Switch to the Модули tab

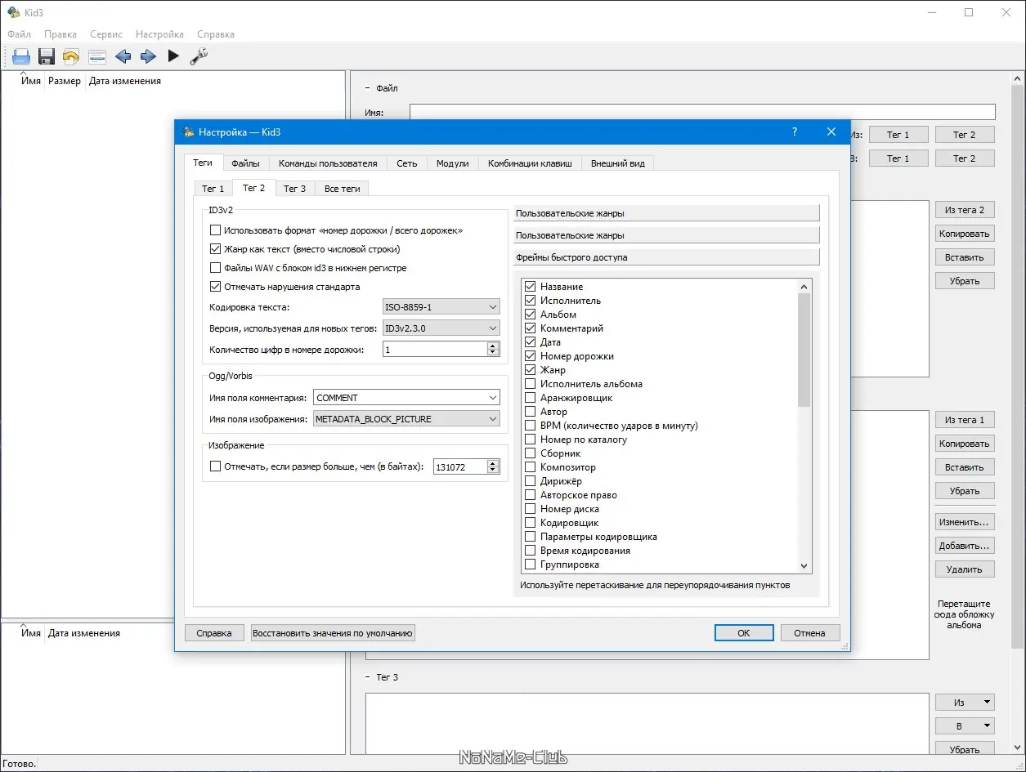(453, 163)
